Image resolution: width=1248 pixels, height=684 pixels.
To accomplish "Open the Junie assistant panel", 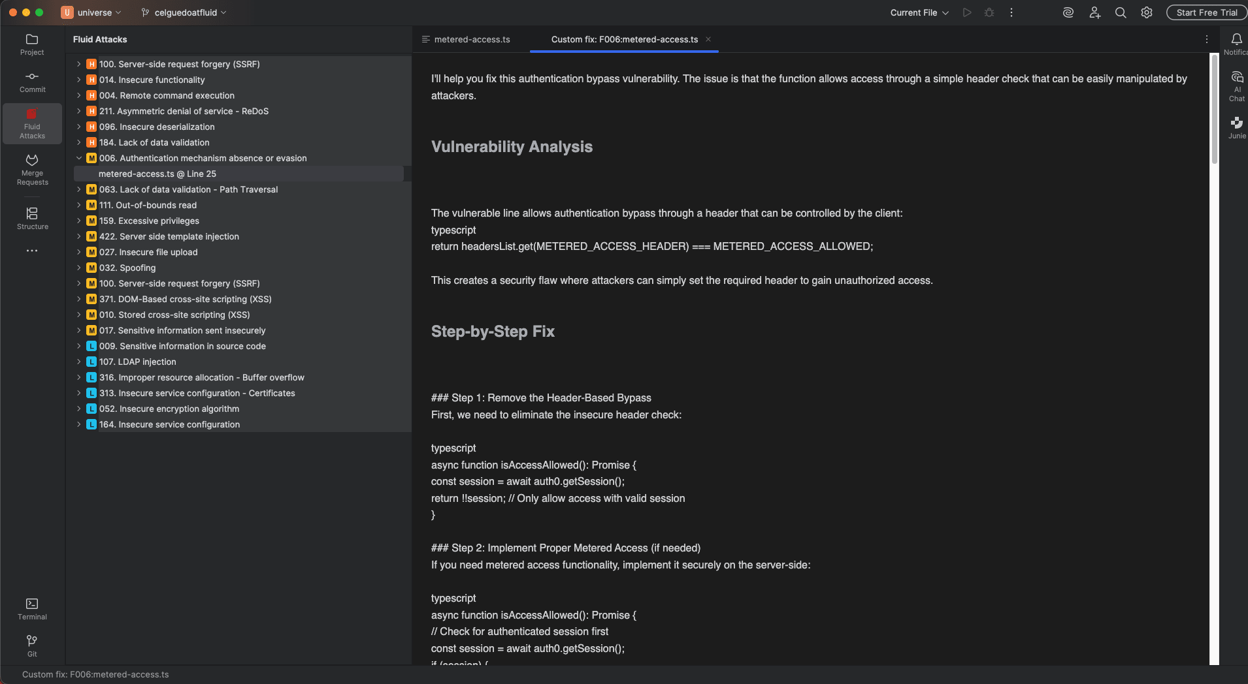I will [x=1236, y=128].
